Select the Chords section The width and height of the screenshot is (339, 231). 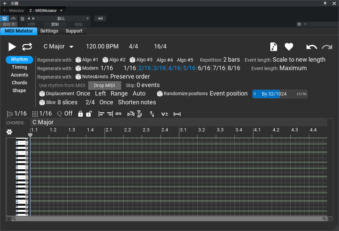pyautogui.click(x=20, y=83)
